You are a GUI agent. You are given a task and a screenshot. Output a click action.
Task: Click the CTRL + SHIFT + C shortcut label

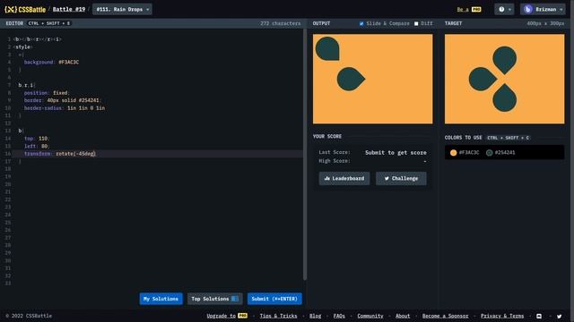click(x=508, y=138)
